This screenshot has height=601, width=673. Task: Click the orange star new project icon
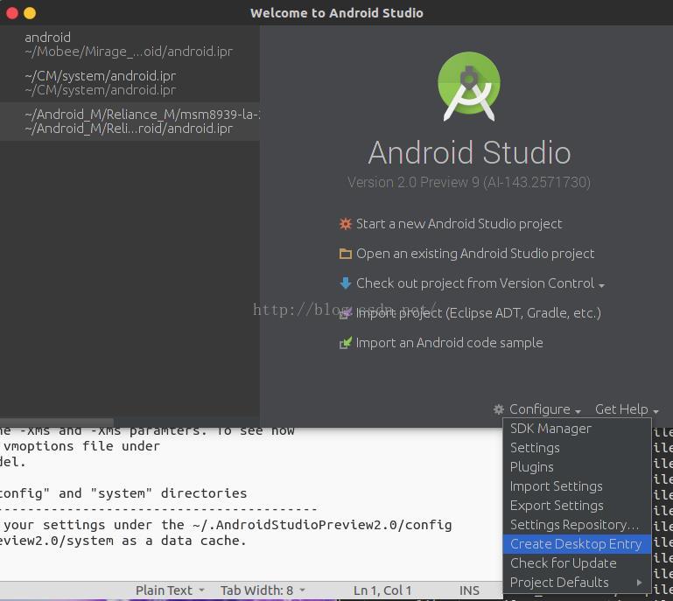pos(345,224)
